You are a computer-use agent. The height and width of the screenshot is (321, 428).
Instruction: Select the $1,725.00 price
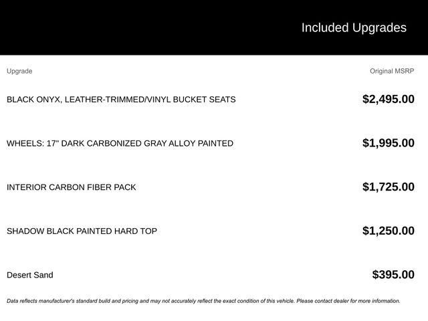click(x=388, y=187)
